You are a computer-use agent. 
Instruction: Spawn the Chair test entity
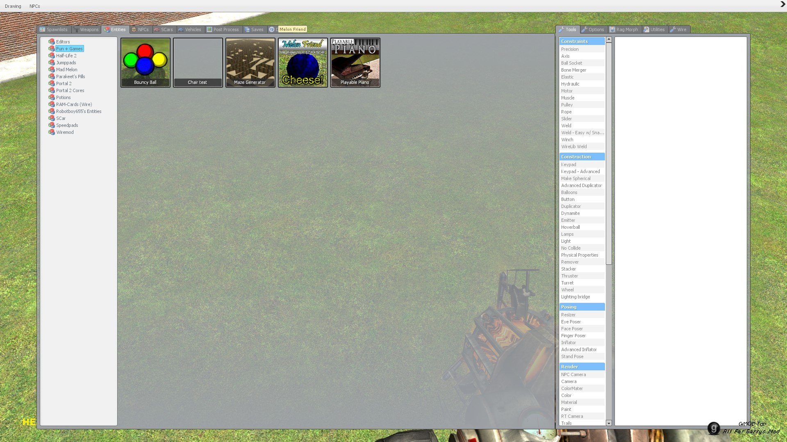[x=198, y=63]
